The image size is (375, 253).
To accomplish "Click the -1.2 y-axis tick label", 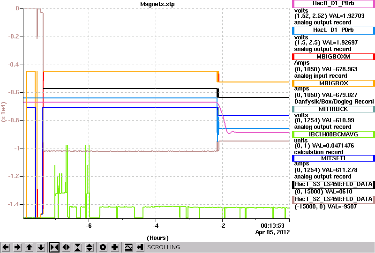I will 14,177.
